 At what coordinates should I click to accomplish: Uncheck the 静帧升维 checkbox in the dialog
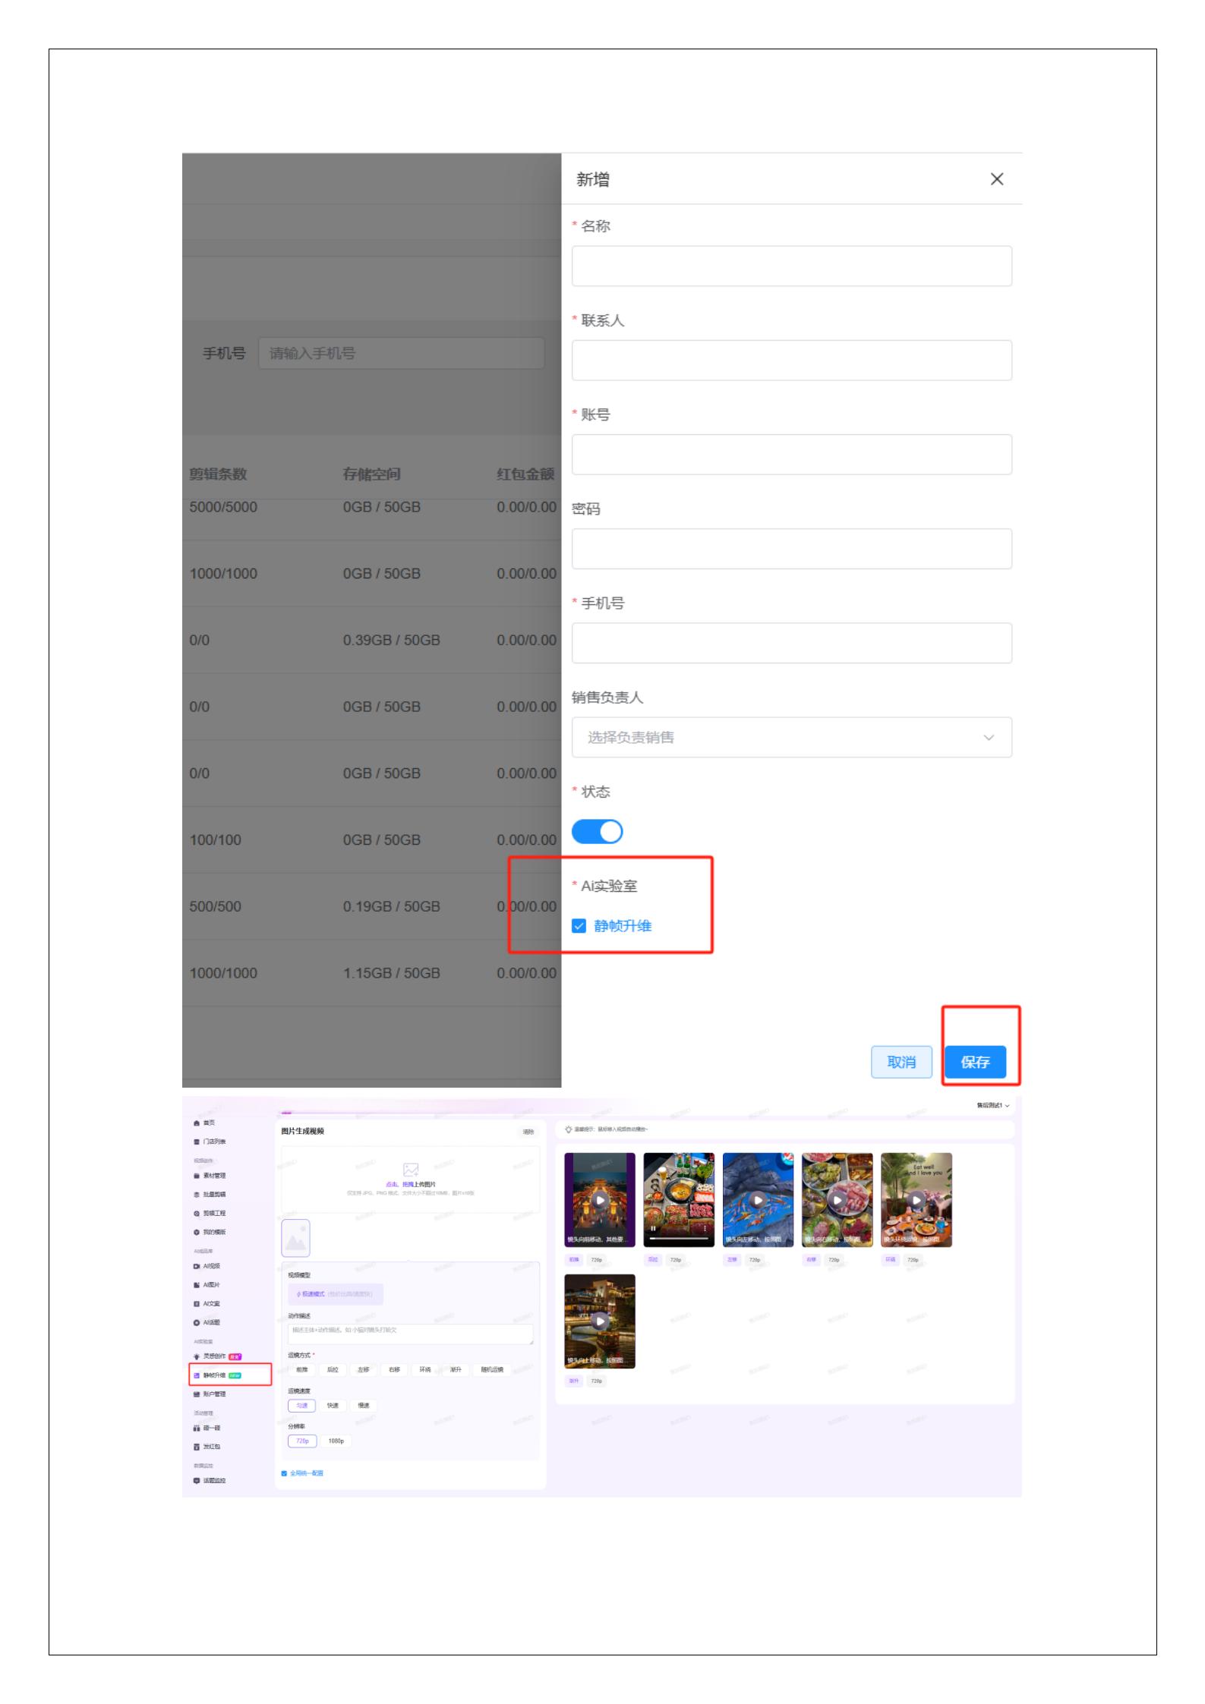pos(579,926)
